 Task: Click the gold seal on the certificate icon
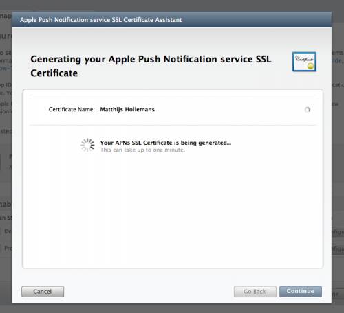310,66
